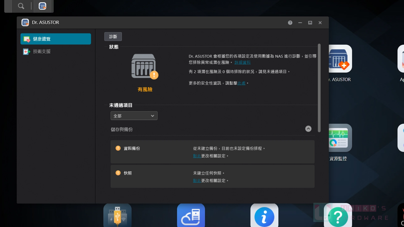404x227 pixels.
Task: Close the Dr. ASUSTOR window
Action: coord(320,23)
